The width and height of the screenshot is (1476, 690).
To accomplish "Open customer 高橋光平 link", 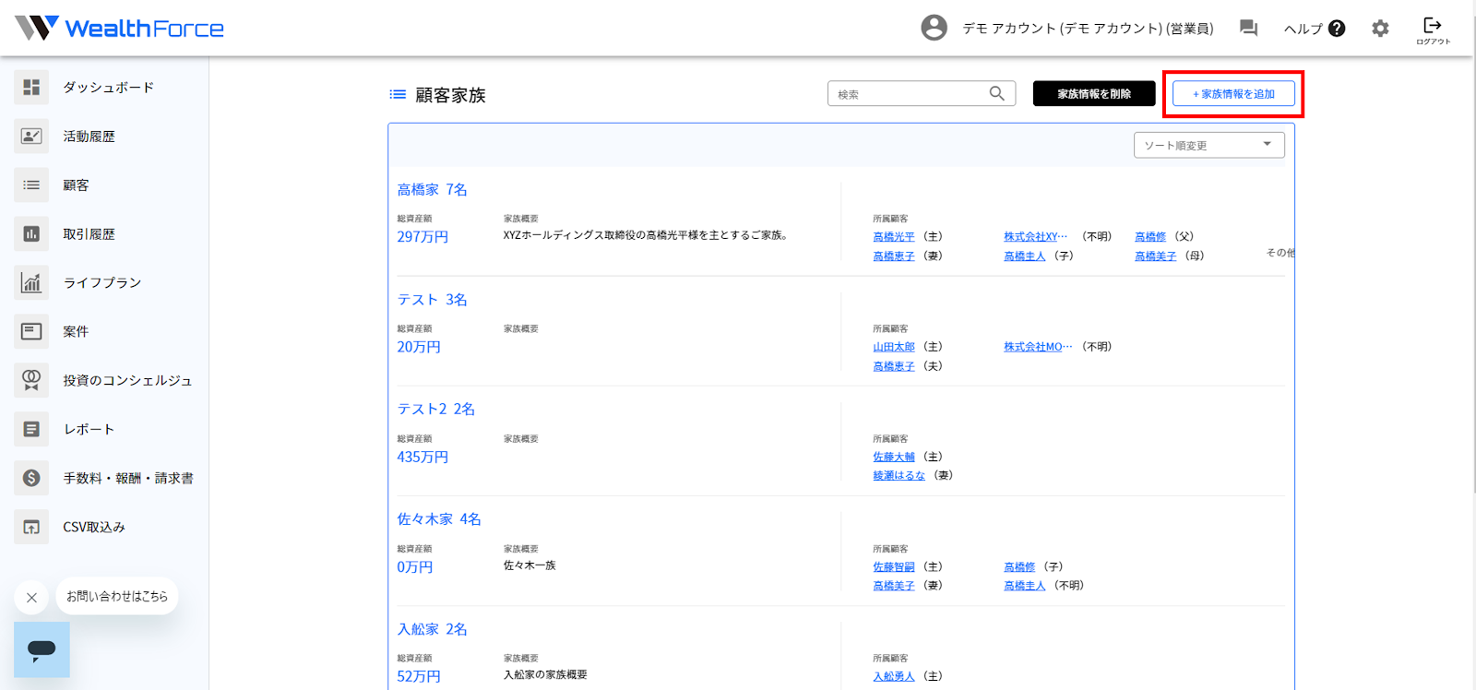I will 894,237.
